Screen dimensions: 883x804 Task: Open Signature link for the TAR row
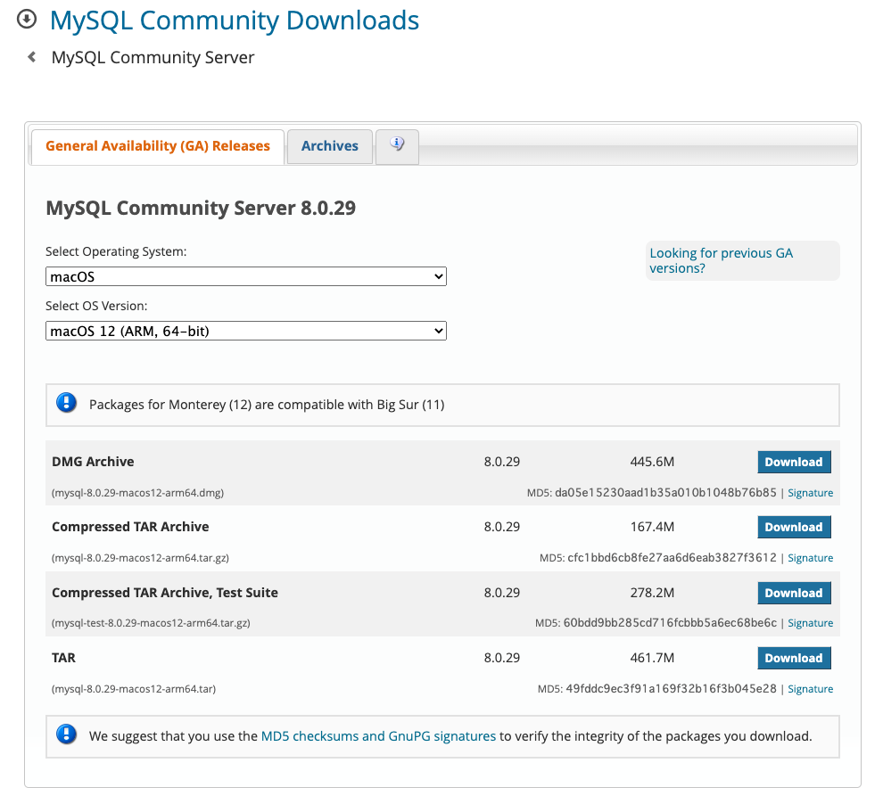click(811, 689)
